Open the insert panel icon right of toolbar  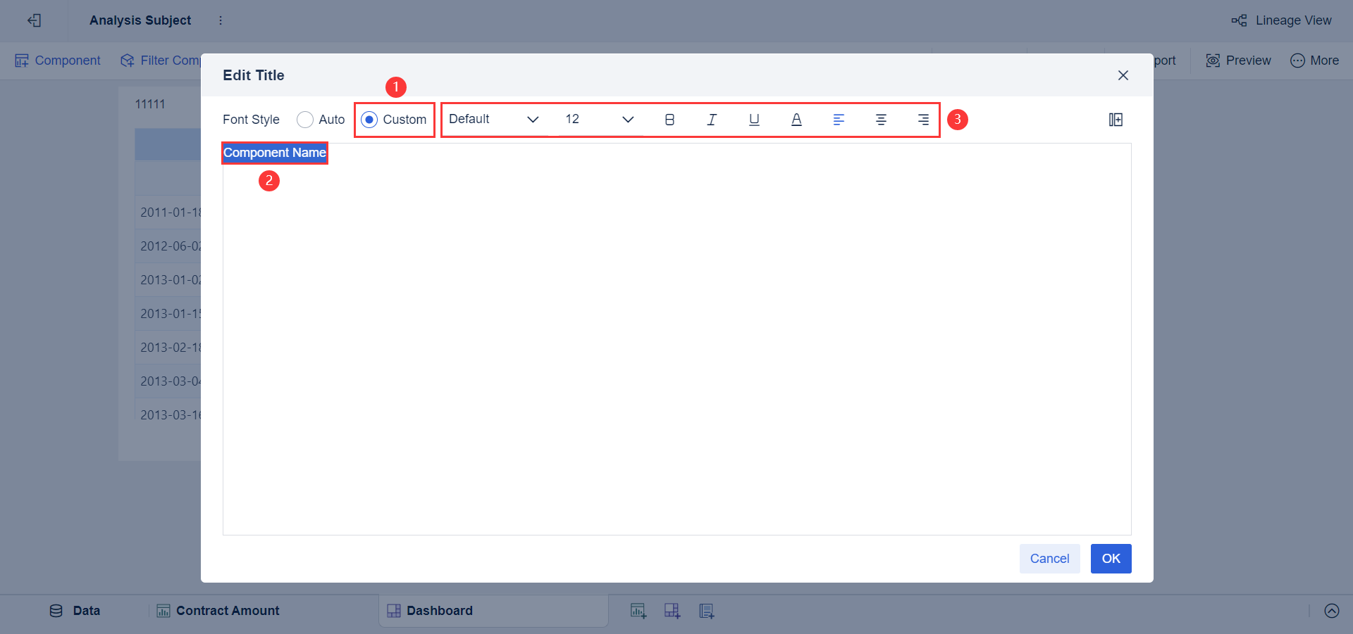pyautogui.click(x=1116, y=120)
